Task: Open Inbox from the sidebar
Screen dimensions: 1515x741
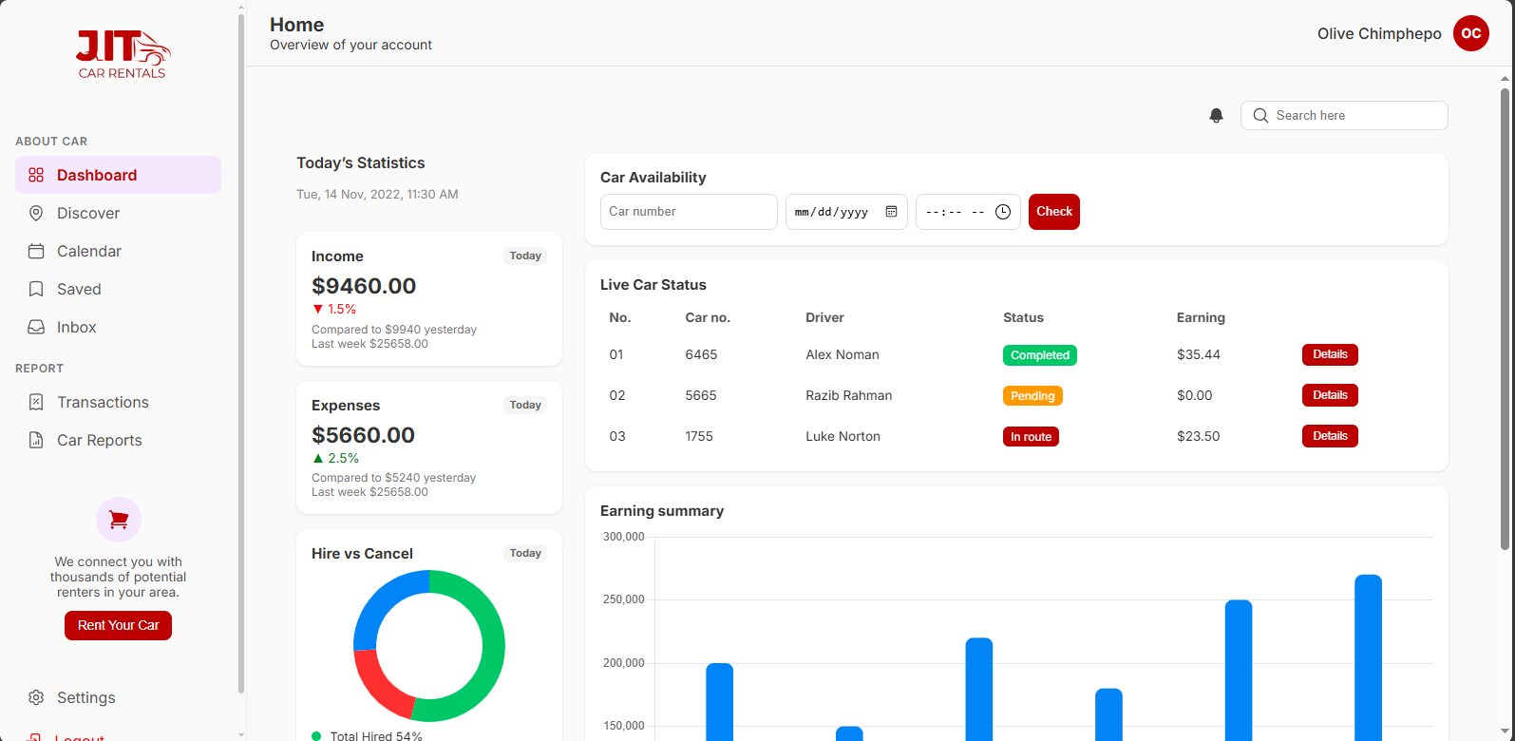Action: pyautogui.click(x=118, y=327)
